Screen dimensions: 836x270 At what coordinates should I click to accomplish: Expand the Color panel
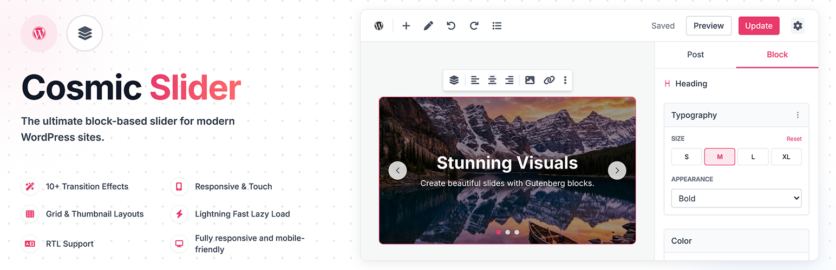tap(736, 241)
